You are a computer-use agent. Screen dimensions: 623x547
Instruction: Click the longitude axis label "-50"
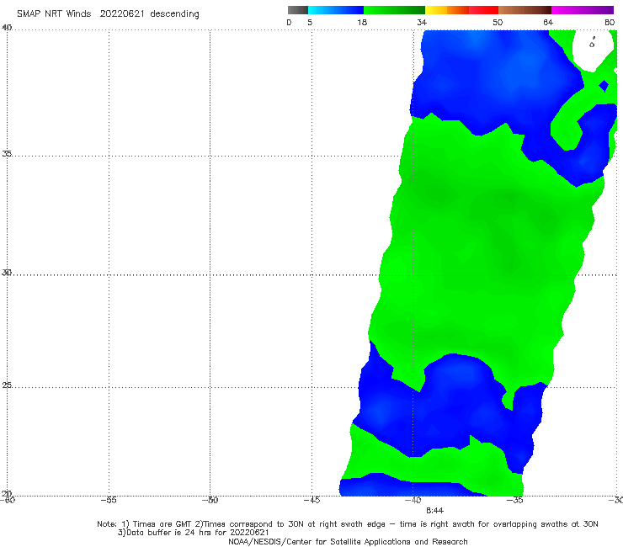tap(210, 500)
